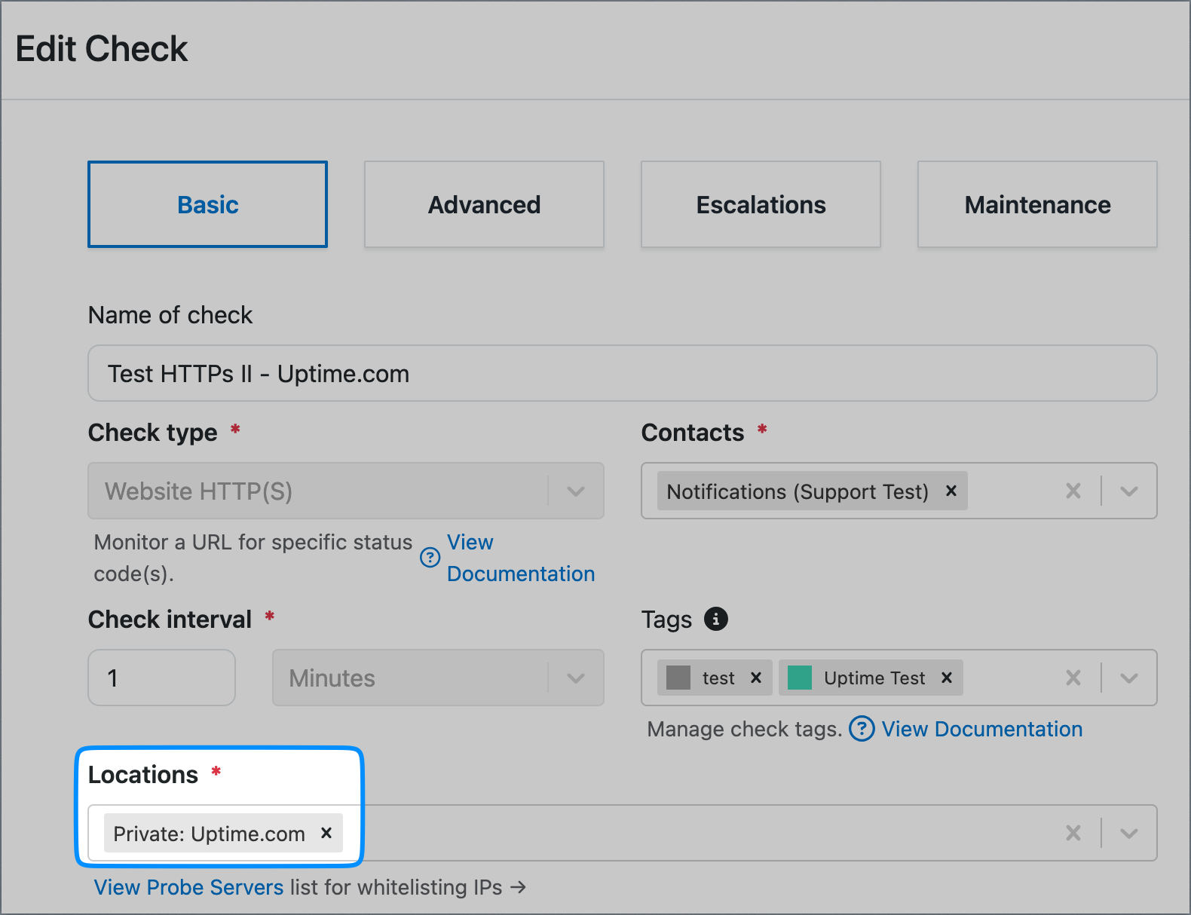
Task: Expand the Tags dropdown chevron
Action: click(1128, 678)
